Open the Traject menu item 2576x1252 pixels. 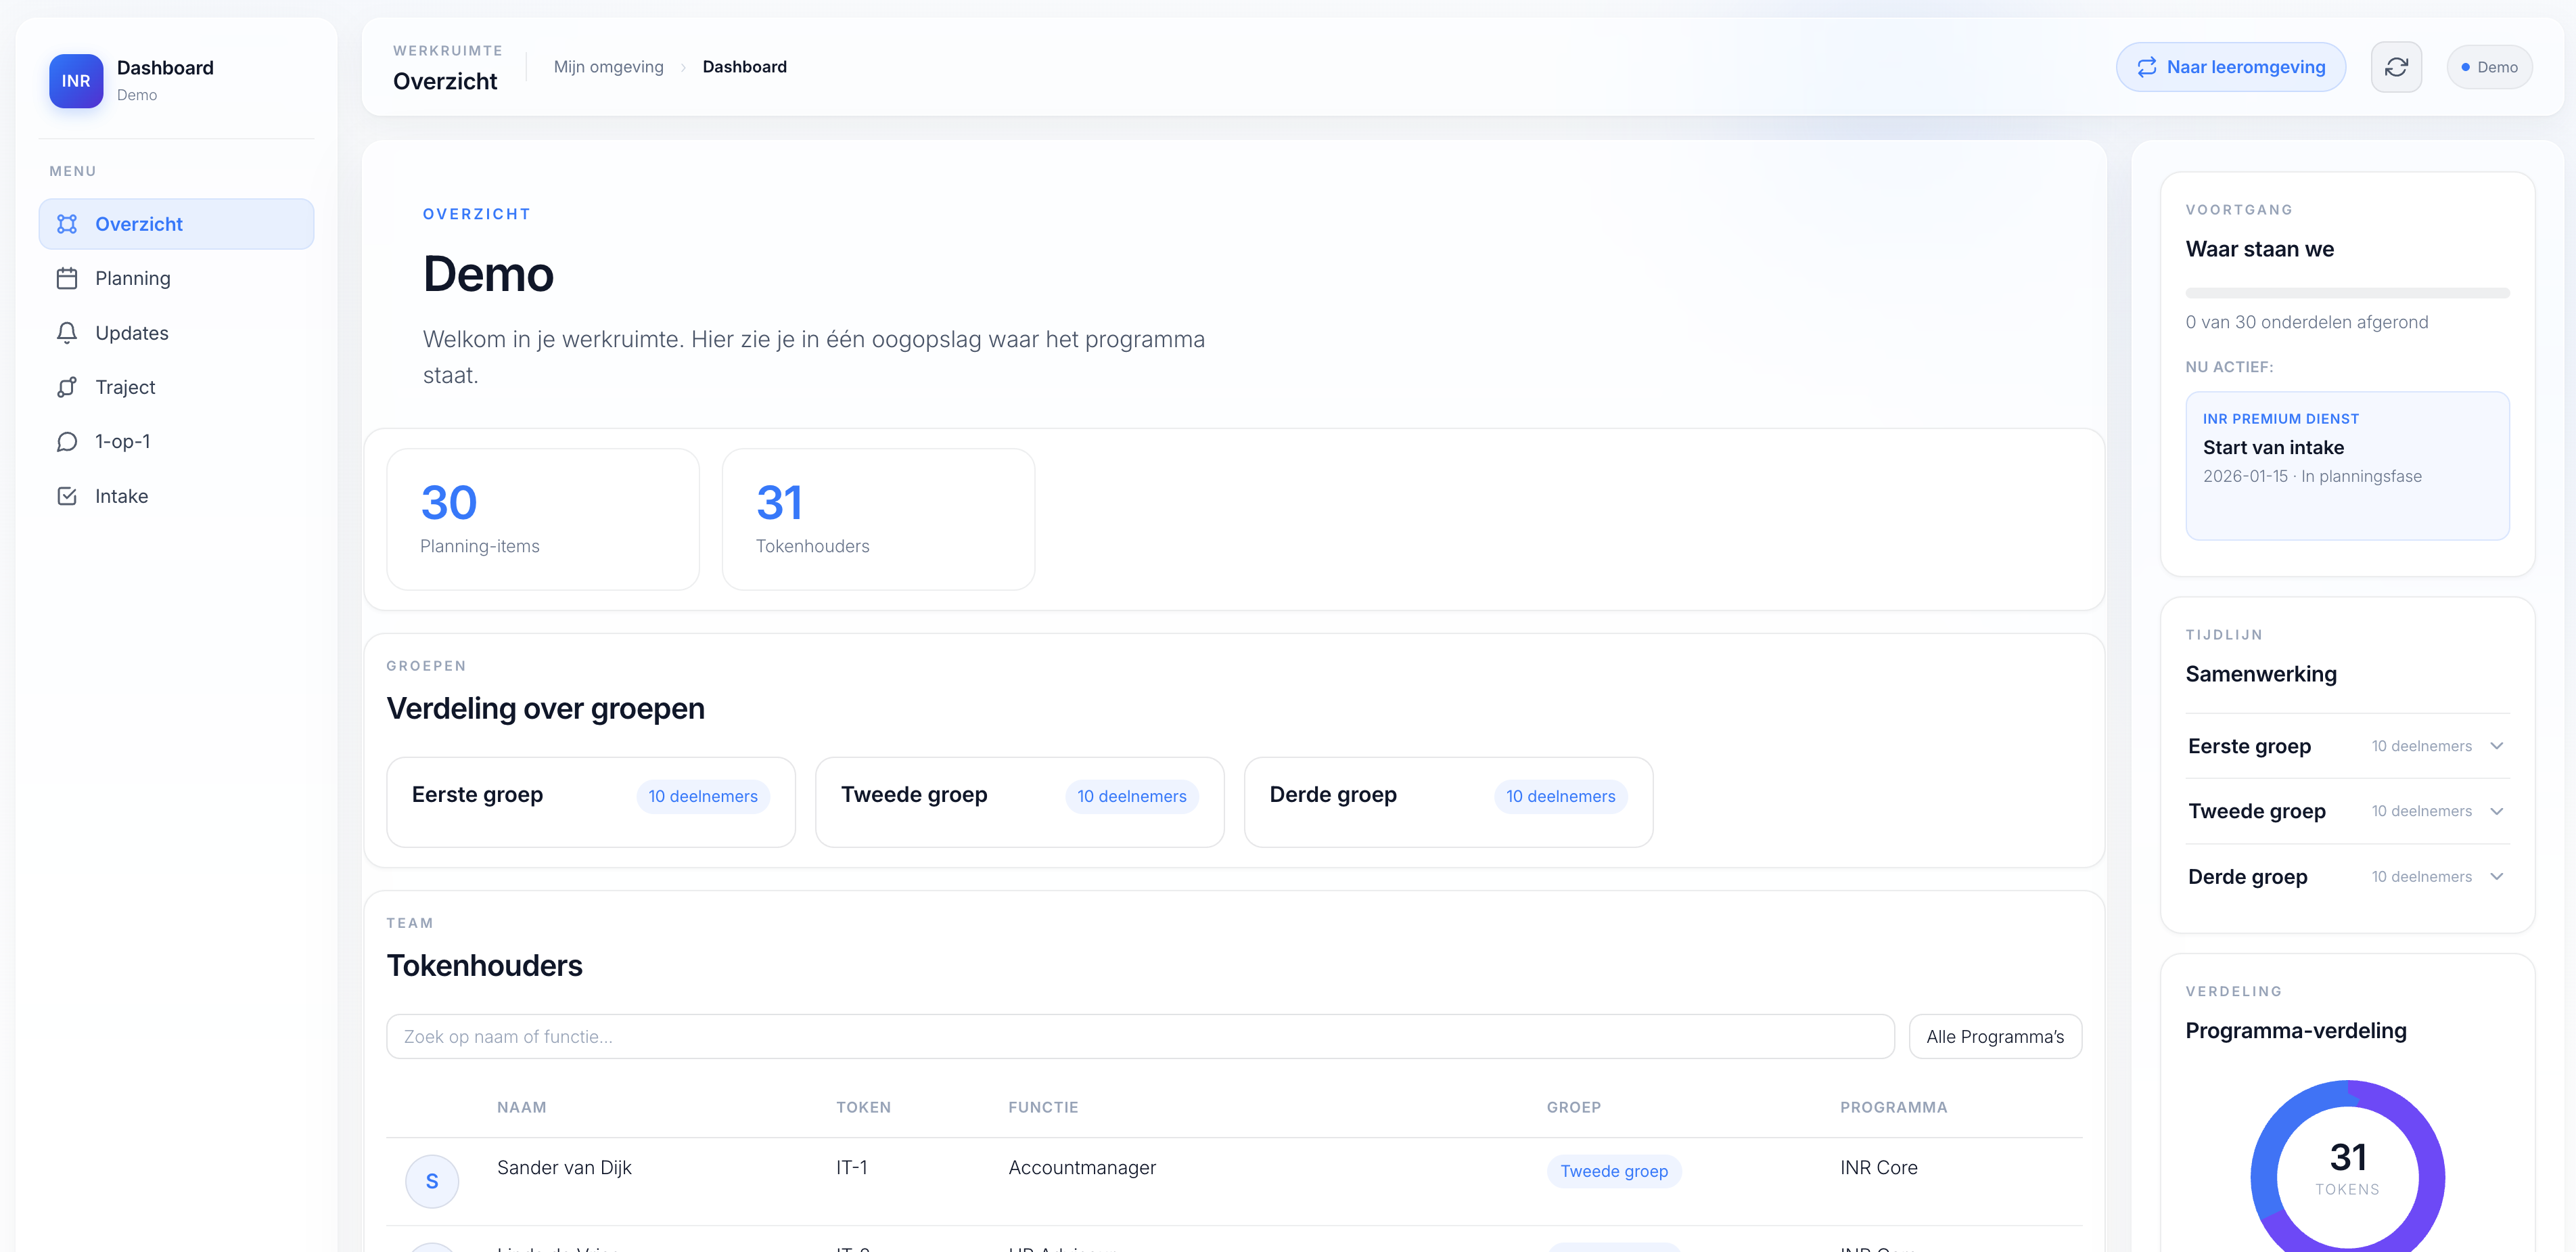pyautogui.click(x=176, y=387)
